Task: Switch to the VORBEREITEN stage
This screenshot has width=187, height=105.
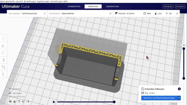Action: pyautogui.click(x=74, y=6)
